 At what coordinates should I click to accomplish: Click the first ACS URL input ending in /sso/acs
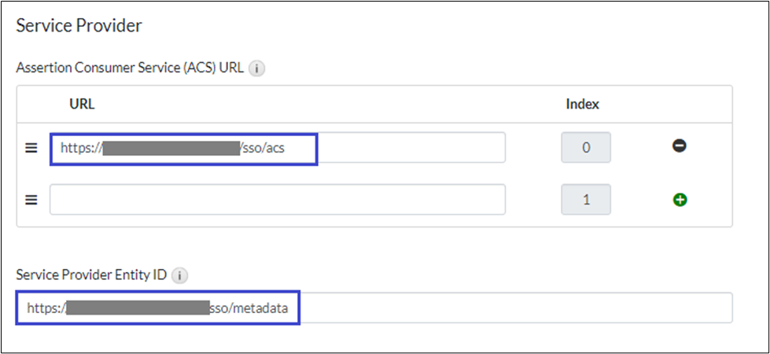point(393,148)
